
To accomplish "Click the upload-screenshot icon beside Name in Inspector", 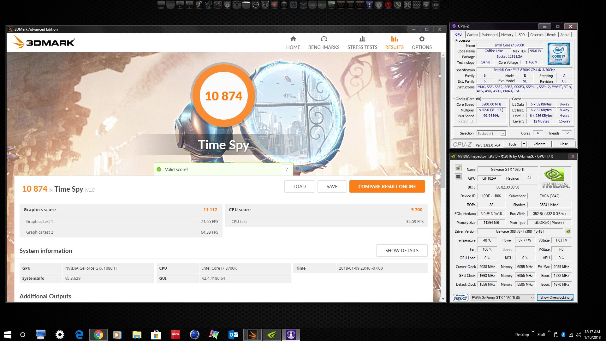I will coord(458,168).
